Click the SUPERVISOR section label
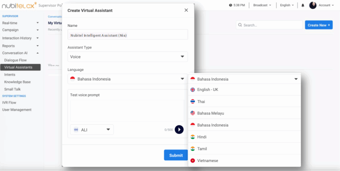 [x=10, y=16]
